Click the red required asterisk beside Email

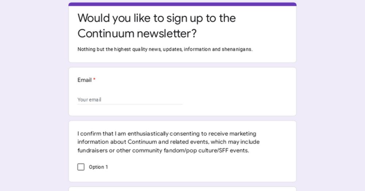pos(94,80)
